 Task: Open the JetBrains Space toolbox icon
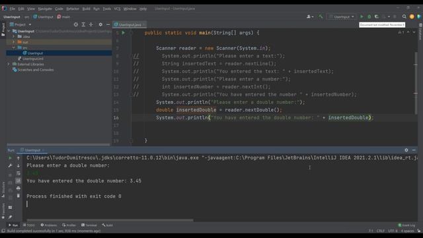pyautogui.click(x=419, y=17)
